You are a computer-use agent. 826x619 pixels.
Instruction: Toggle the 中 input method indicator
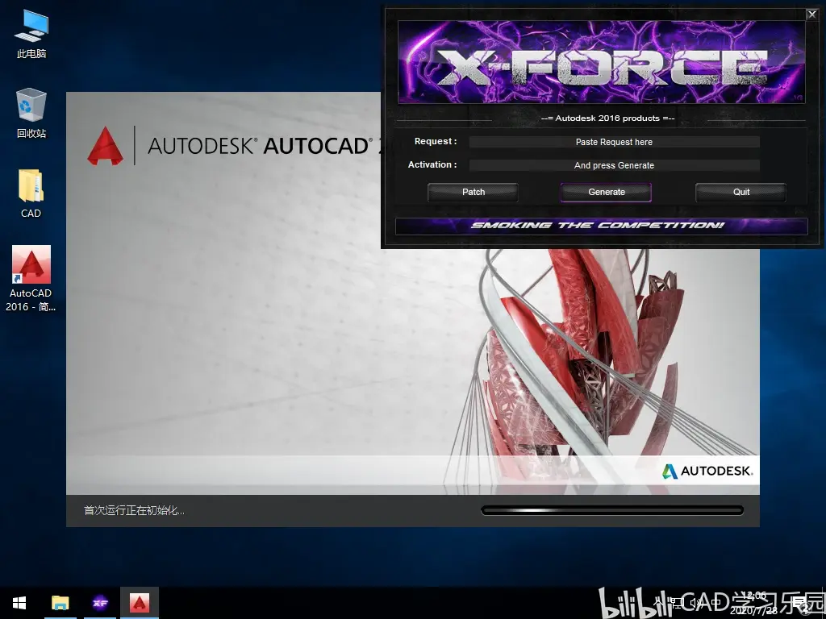point(716,603)
